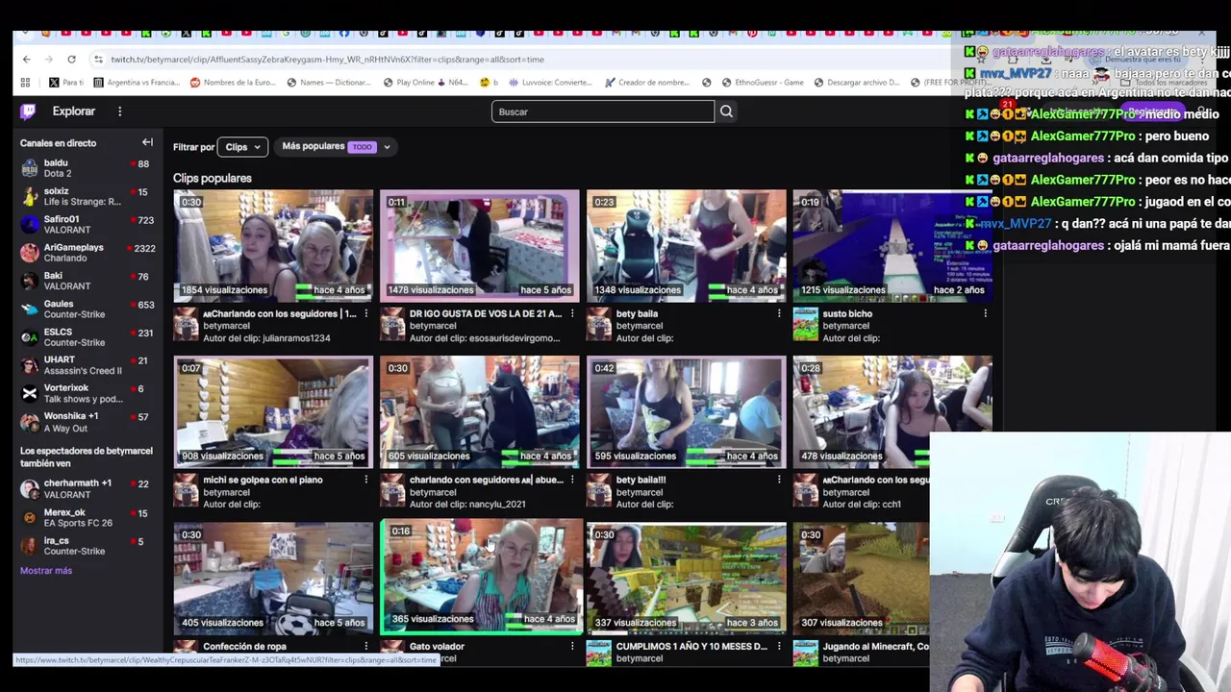Screen dimensions: 1231x692
Task: Click the Canales en directo heading
Action: [59, 143]
